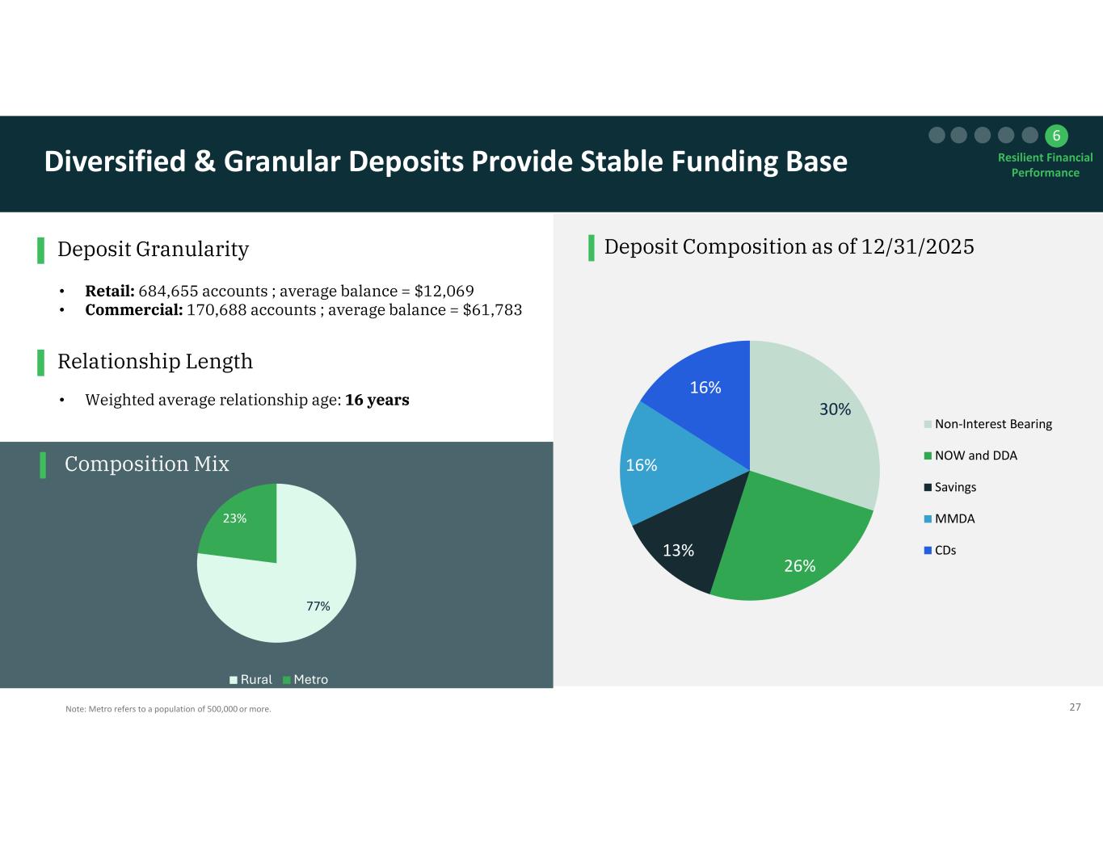Screen dimensions: 1103x852
Task: Click the Composition Mix heading
Action: [146, 464]
